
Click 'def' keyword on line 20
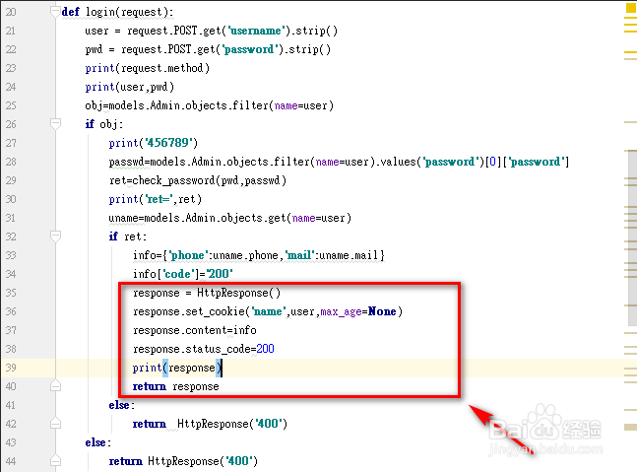coord(70,12)
